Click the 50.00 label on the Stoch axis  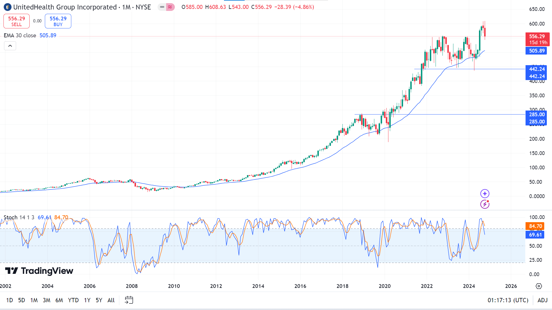click(536, 246)
